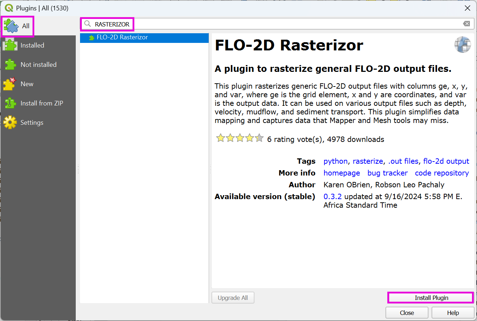
Task: Open Install from ZIP section
Action: point(41,103)
